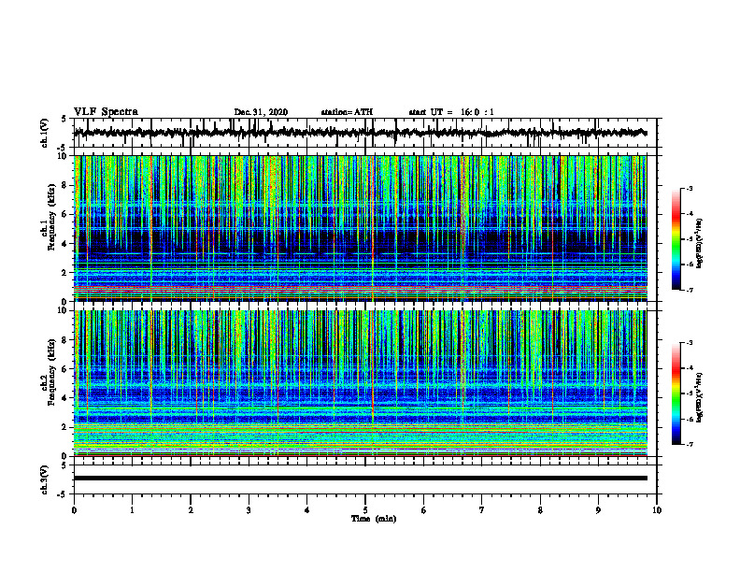Click the black bar in the ch.3 panel
This screenshot has width=740, height=572.
(x=361, y=479)
